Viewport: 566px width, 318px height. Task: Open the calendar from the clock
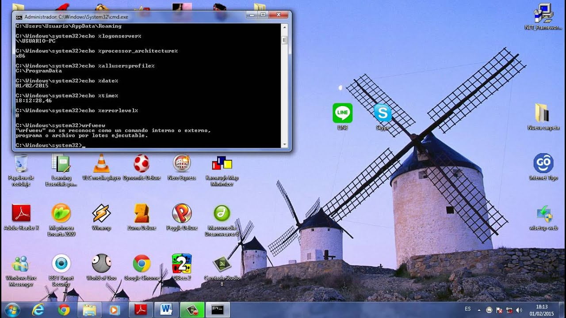[542, 310]
